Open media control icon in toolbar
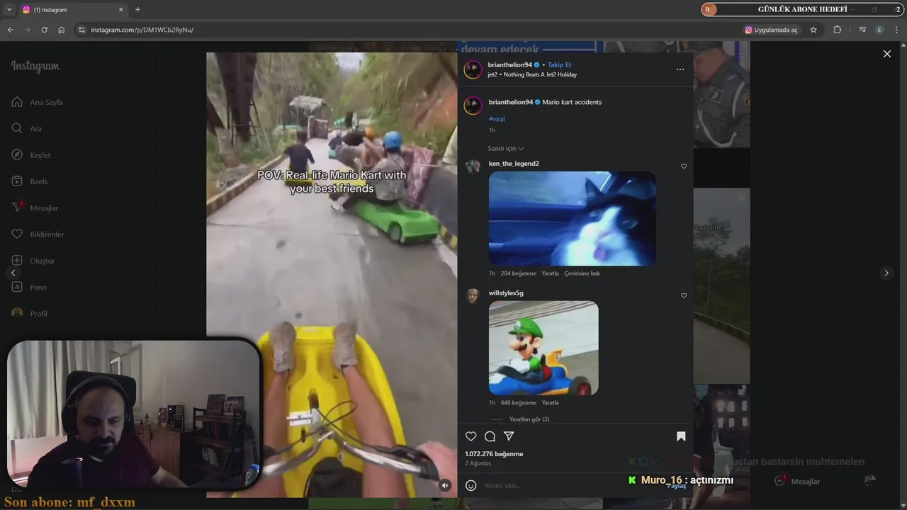Screen dimensions: 907x510 coord(862,30)
